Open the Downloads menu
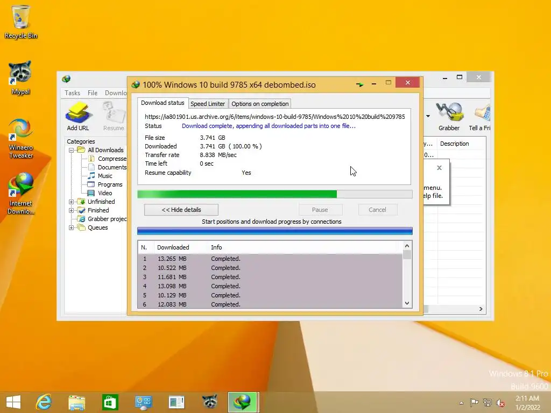The width and height of the screenshot is (551, 413). click(116, 93)
